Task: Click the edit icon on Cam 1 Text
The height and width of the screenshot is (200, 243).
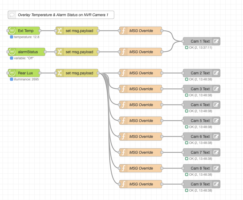Action: 216,41
